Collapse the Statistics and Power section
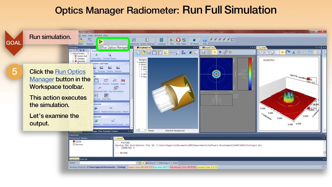 (x=128, y=64)
